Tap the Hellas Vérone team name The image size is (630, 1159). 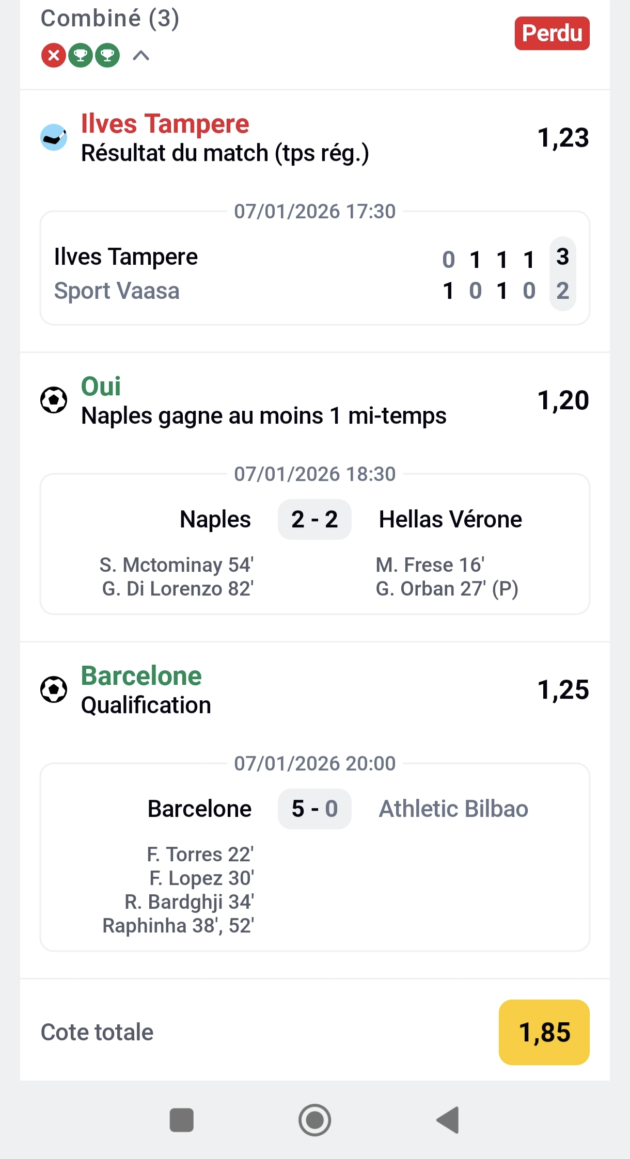point(450,520)
